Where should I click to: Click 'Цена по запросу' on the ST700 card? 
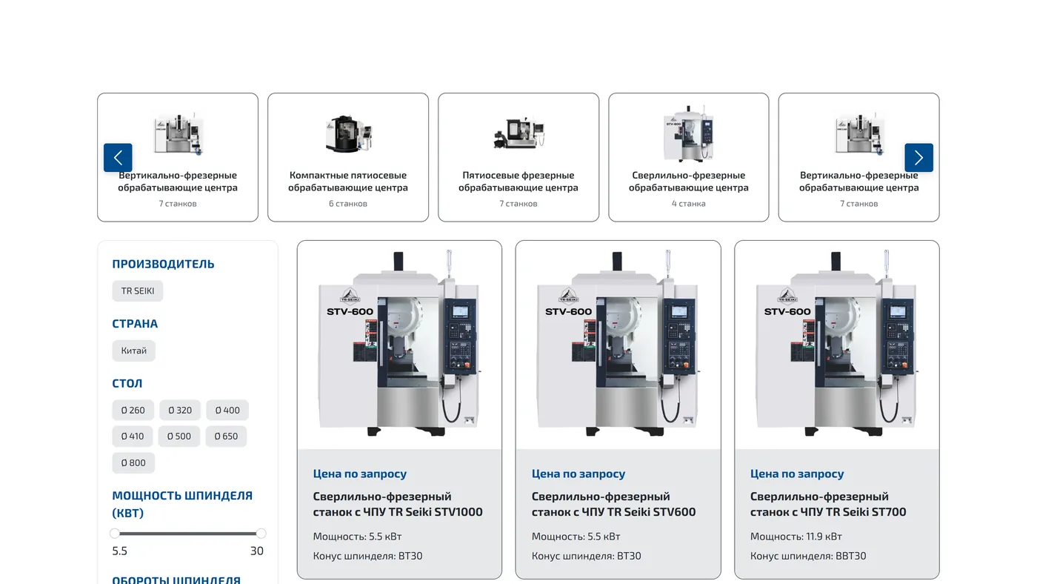(797, 474)
